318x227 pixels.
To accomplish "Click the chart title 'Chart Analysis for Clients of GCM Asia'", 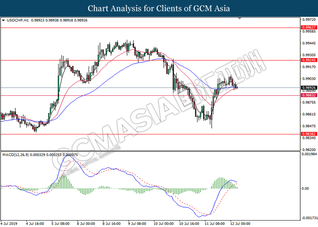I will 159,8.
